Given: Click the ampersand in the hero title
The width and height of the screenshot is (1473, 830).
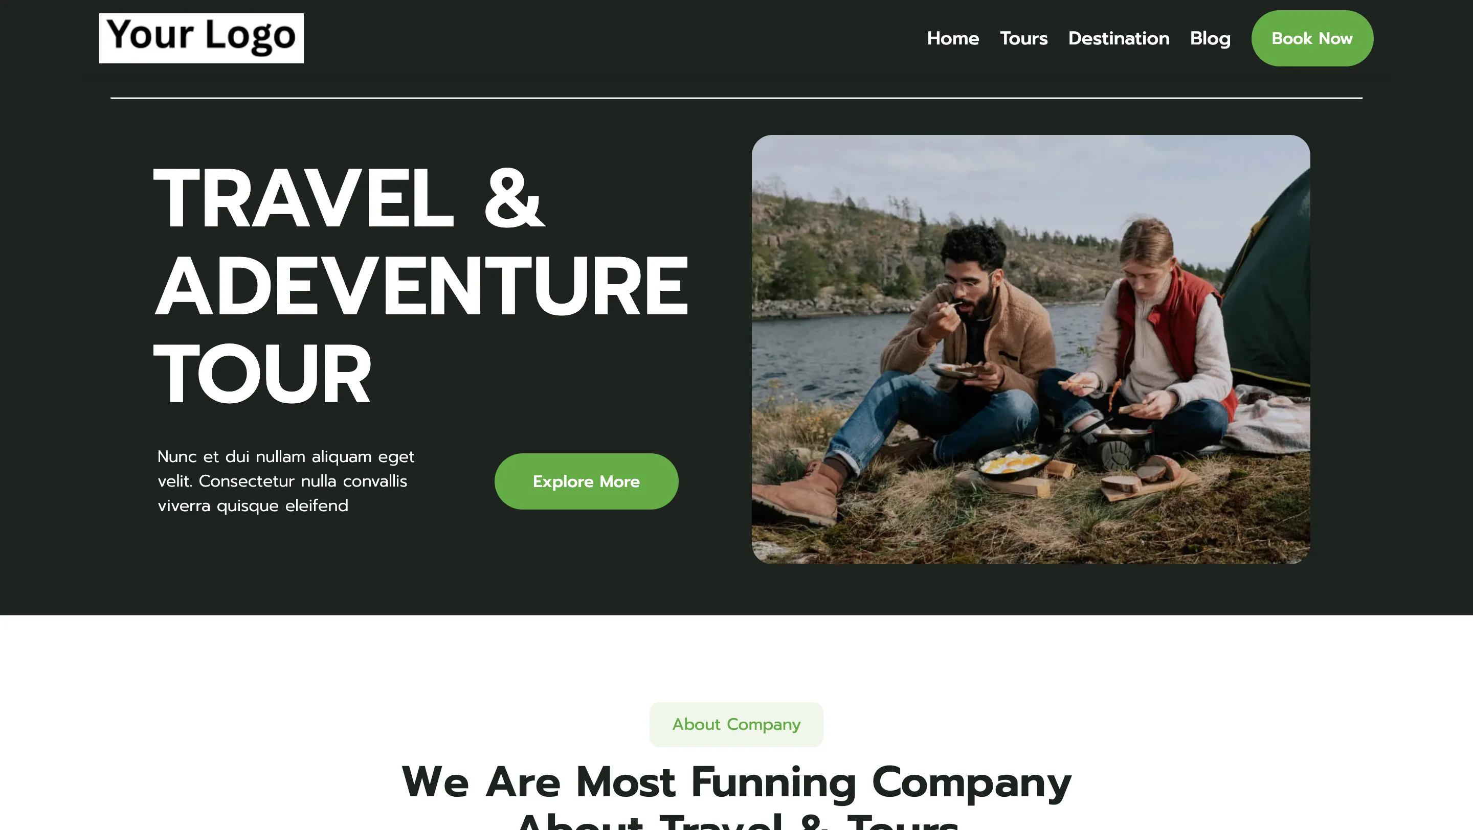Looking at the screenshot, I should [514, 198].
